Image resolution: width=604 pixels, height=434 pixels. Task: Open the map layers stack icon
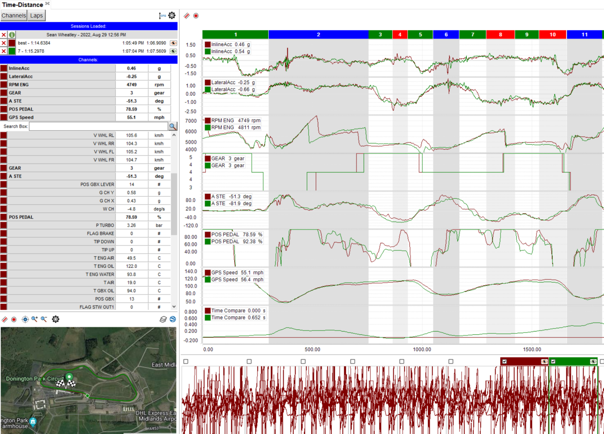click(x=163, y=319)
